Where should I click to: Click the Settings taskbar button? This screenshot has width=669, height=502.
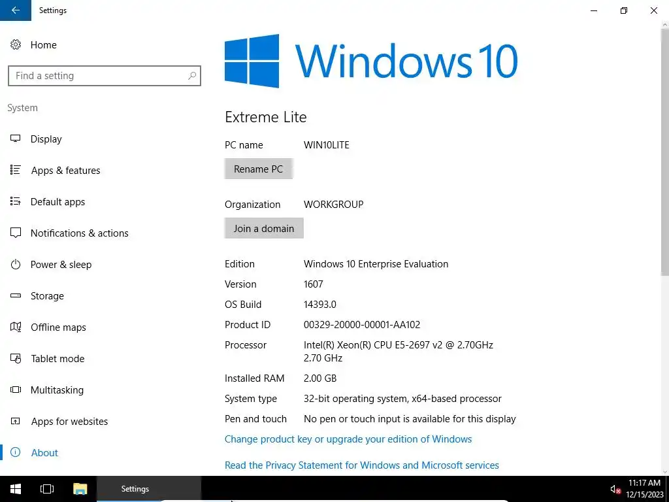(148, 489)
